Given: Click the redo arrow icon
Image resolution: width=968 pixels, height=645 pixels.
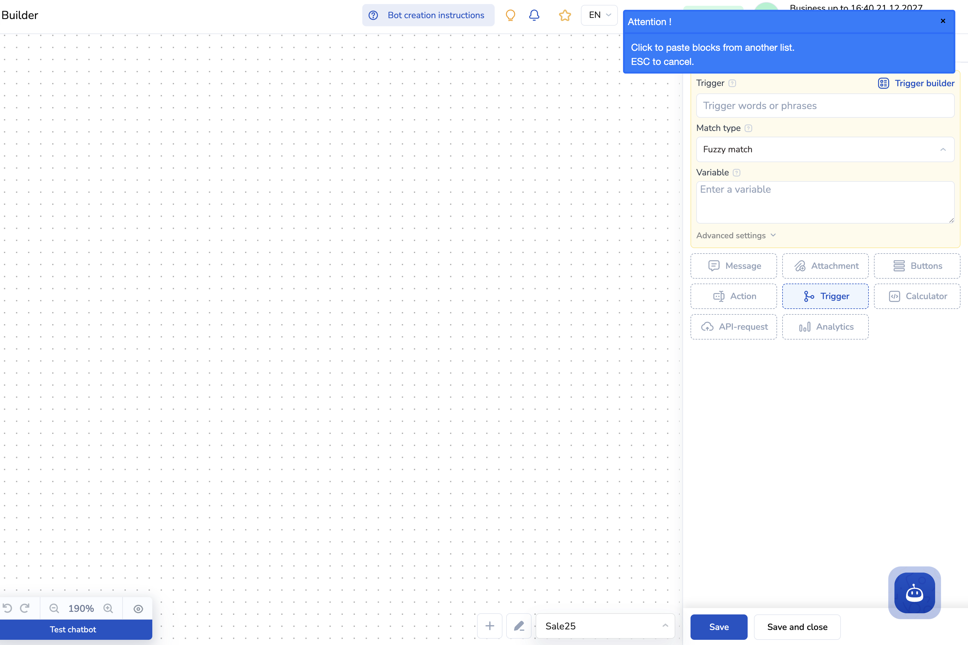Looking at the screenshot, I should point(25,608).
